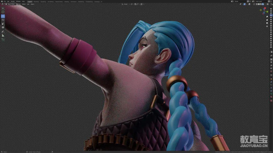Open the Output properties tab

pos(271,62)
